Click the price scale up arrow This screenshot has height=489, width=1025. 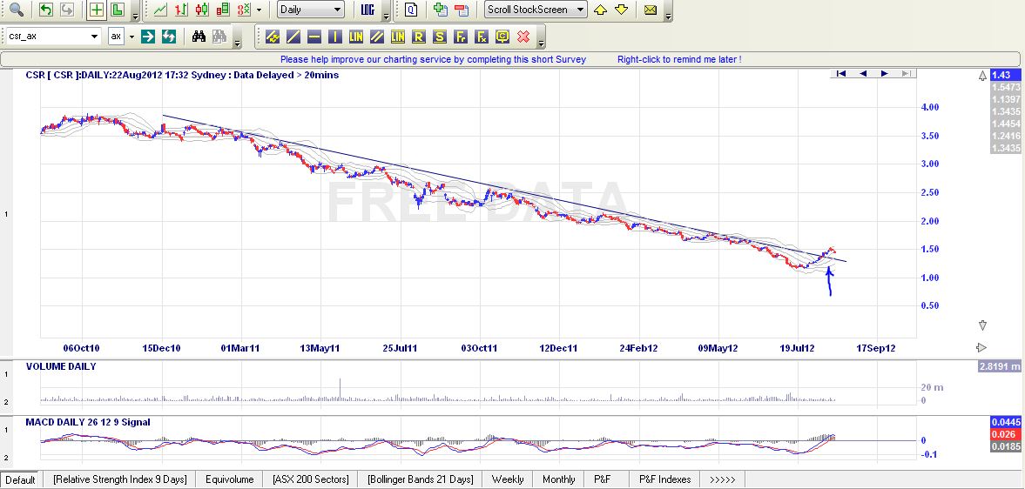[981, 77]
